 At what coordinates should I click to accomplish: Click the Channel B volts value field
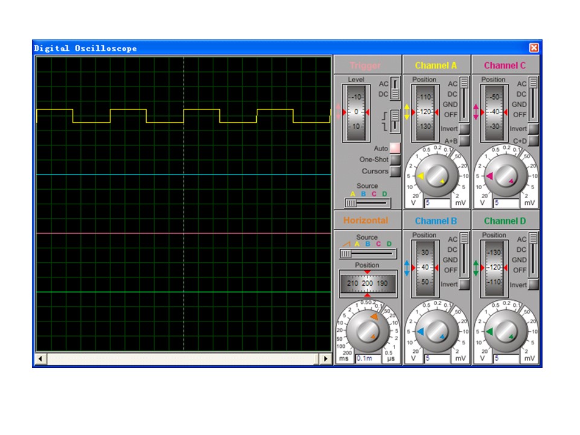[x=437, y=358]
